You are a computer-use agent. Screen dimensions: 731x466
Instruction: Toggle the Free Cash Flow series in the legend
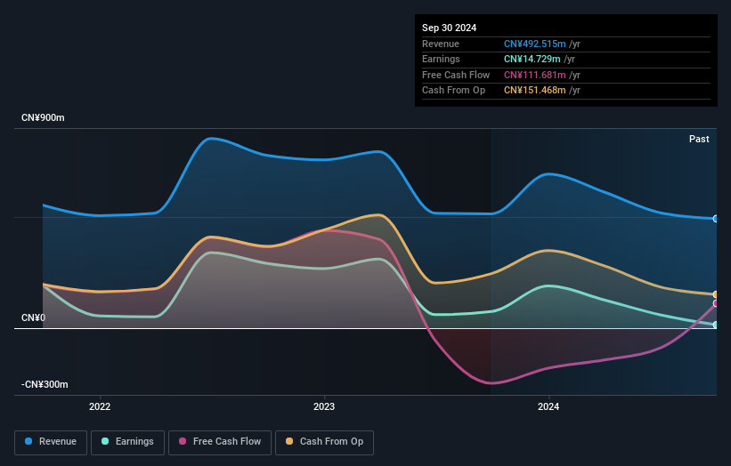[x=220, y=442]
